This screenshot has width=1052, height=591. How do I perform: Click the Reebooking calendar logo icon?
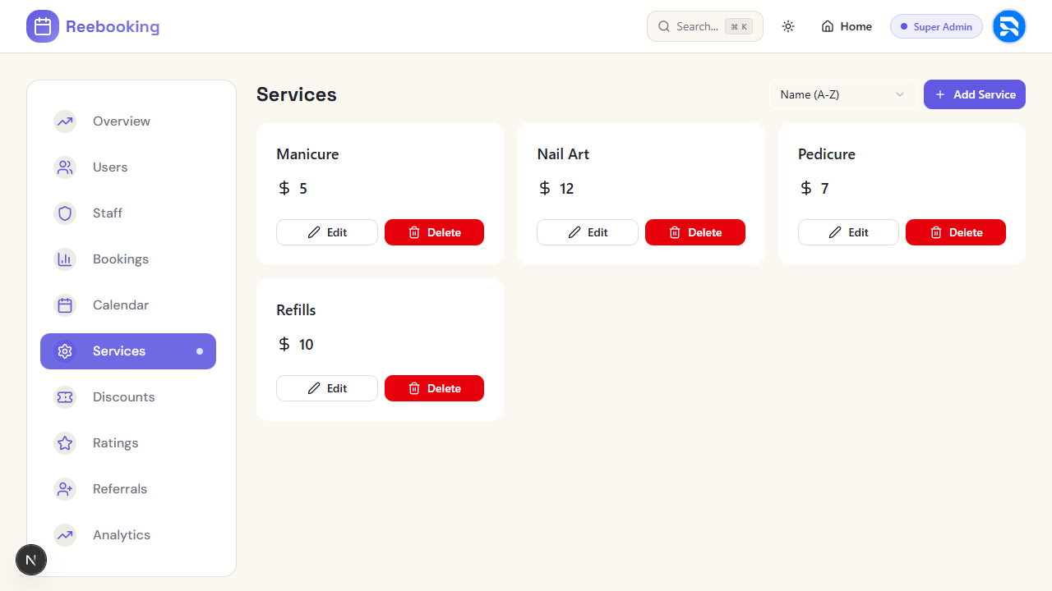(43, 26)
